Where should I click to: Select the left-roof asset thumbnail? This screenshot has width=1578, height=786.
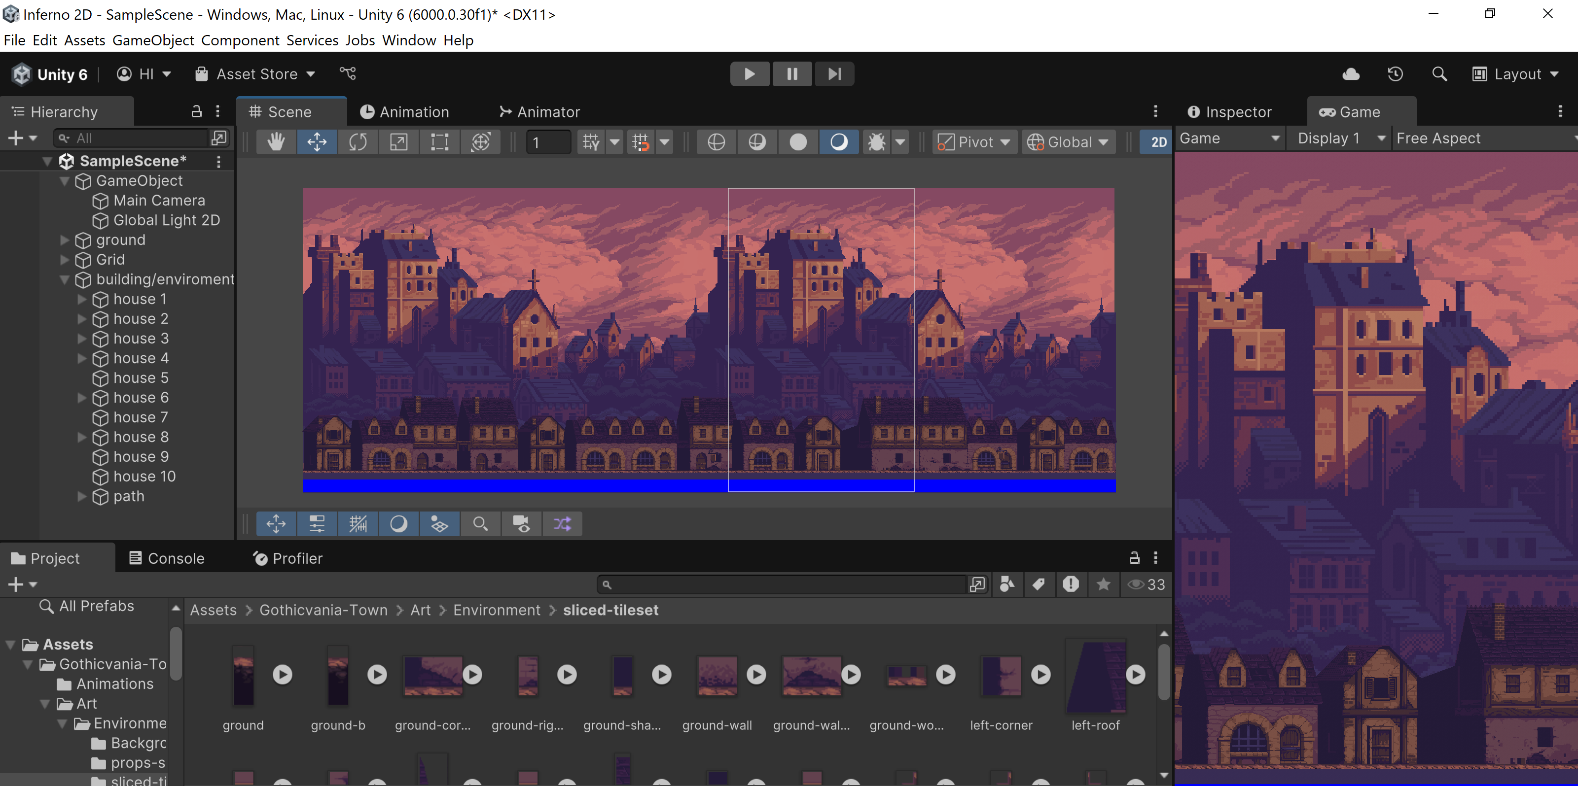tap(1096, 677)
